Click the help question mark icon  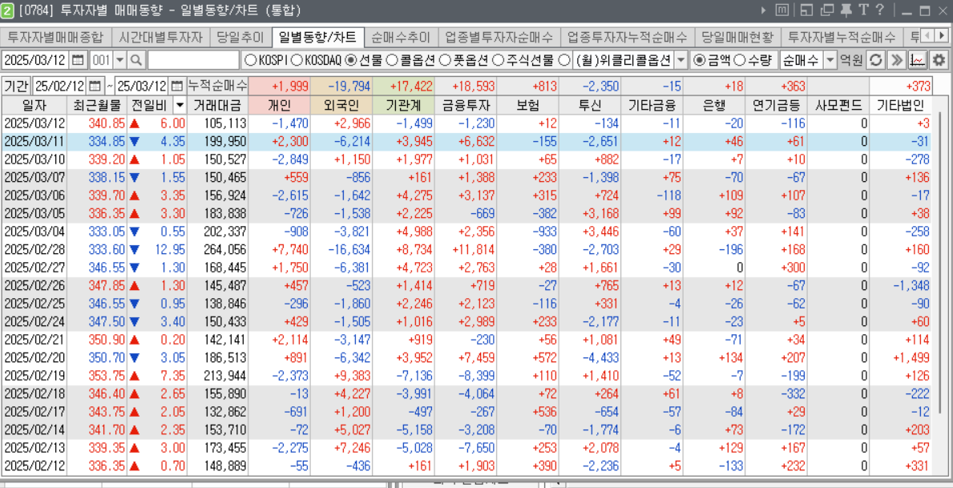point(880,10)
